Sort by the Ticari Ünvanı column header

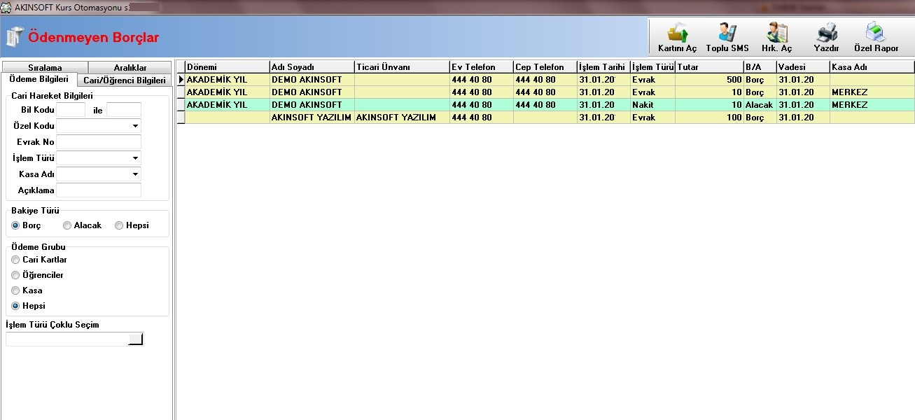402,67
